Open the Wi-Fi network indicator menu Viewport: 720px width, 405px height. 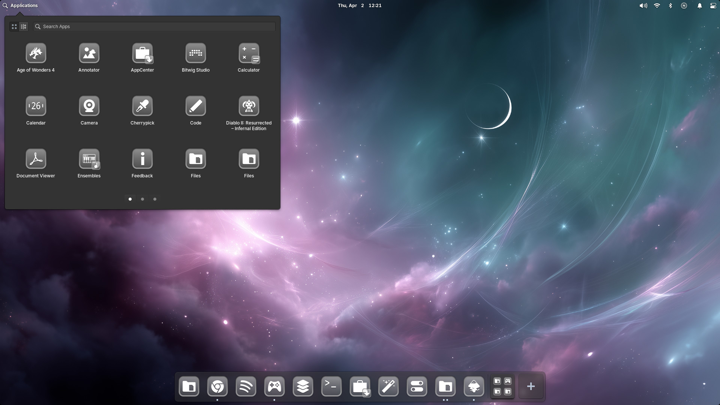click(657, 6)
